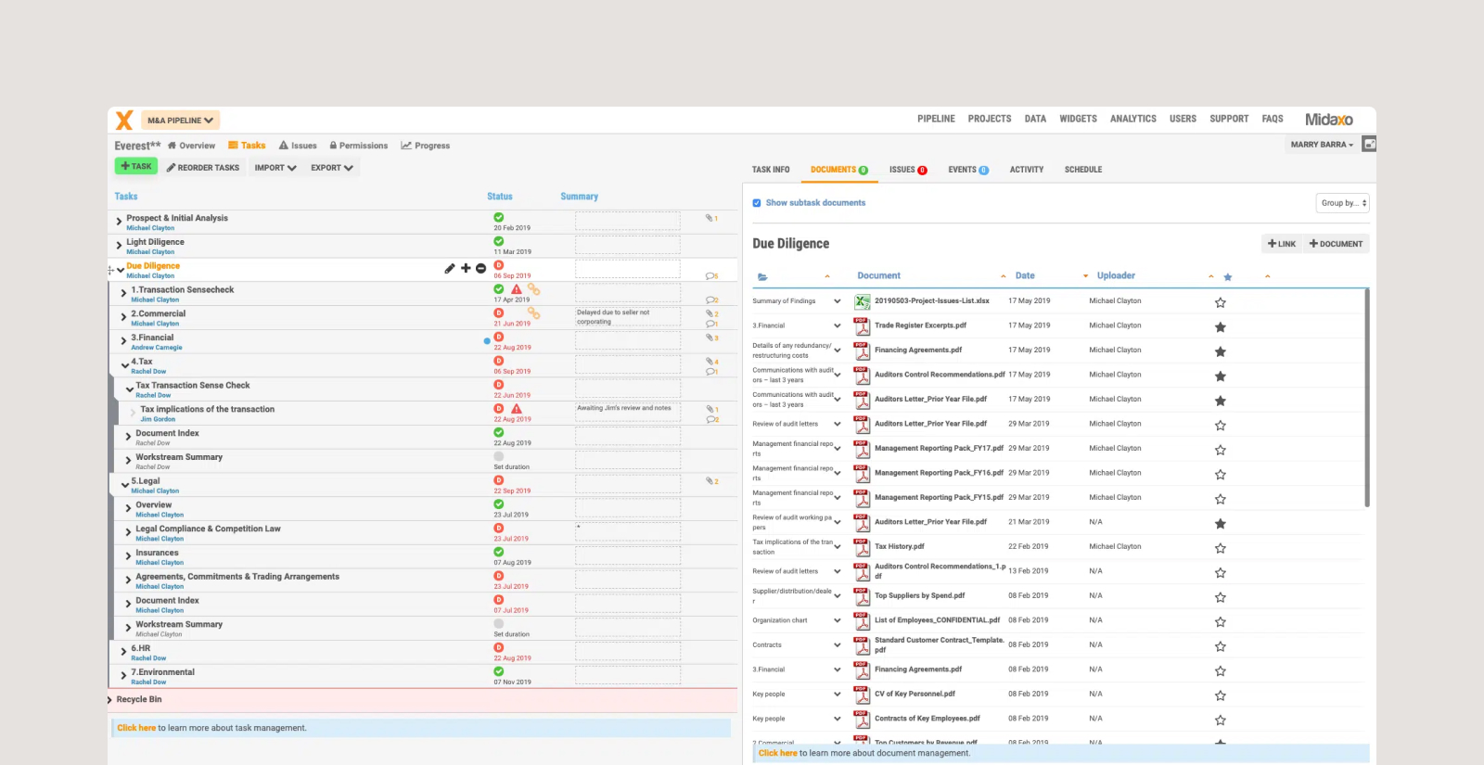Open the Excel file icon for 20190503-Project-Issues-List.xlsx

(x=862, y=301)
